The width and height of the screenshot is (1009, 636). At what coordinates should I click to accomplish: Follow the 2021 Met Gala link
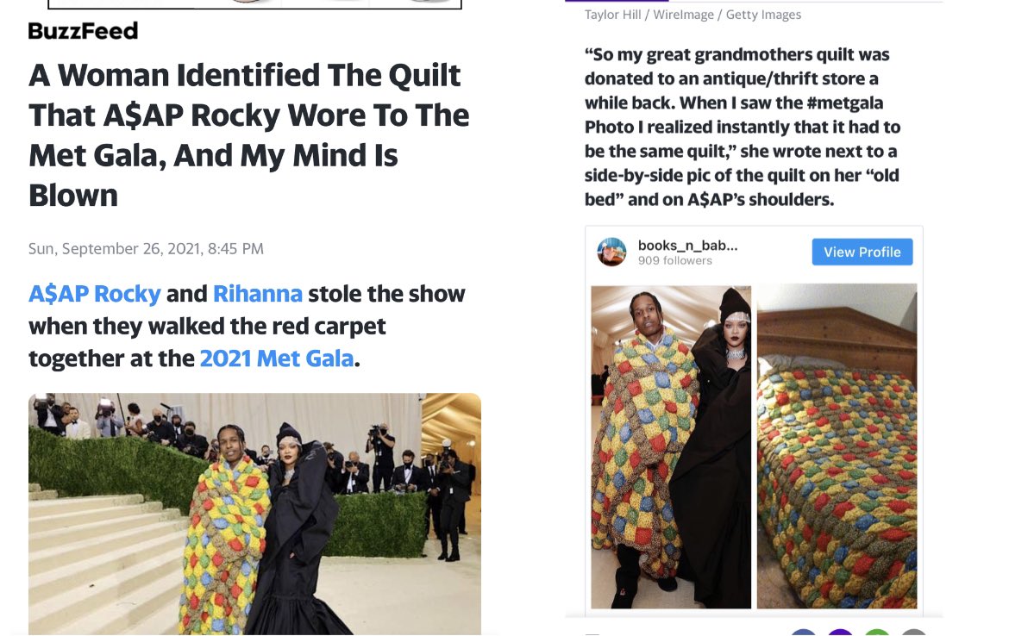click(277, 359)
